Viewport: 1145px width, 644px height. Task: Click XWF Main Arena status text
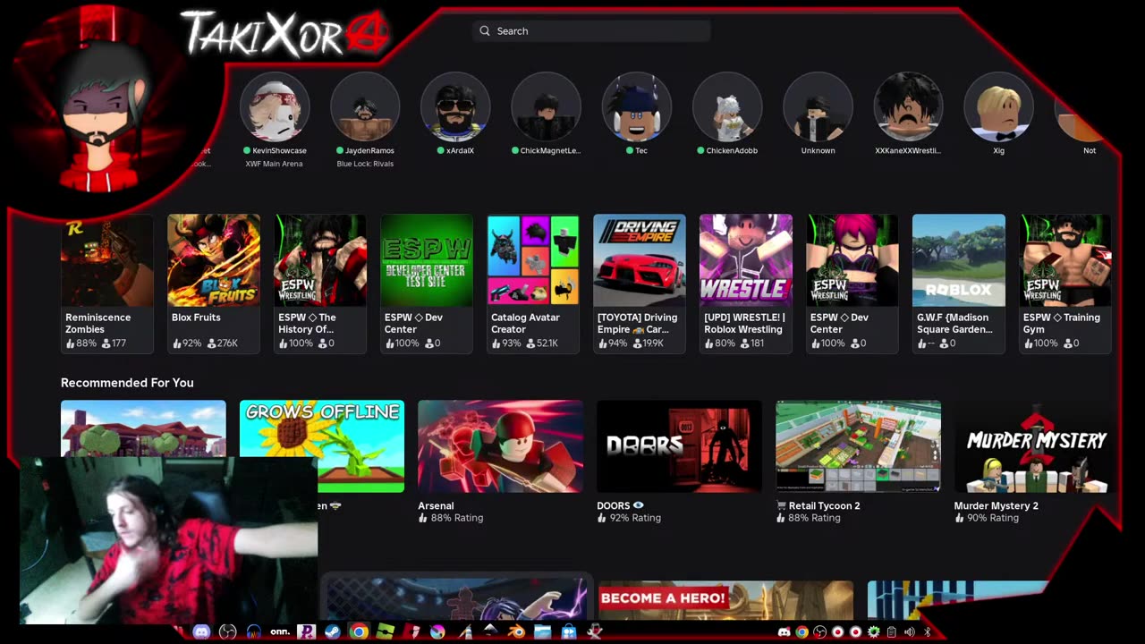275,164
